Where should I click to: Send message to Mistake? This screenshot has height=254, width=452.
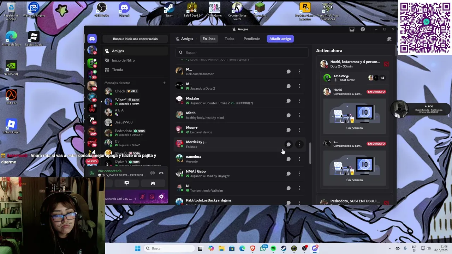289,101
